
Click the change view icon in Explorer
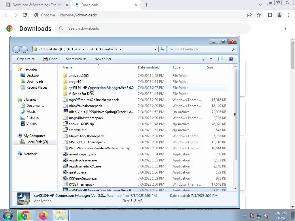coord(205,59)
